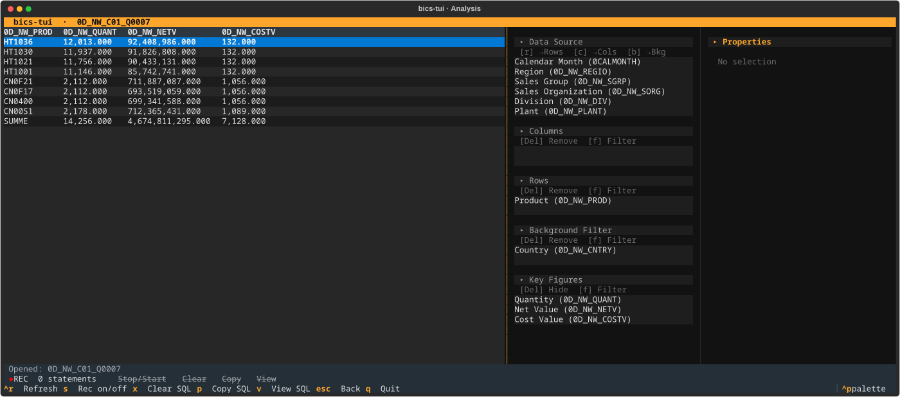Click the 0D_NW_PROD column header
Viewport: 900px width, 397px height.
[x=28, y=31]
